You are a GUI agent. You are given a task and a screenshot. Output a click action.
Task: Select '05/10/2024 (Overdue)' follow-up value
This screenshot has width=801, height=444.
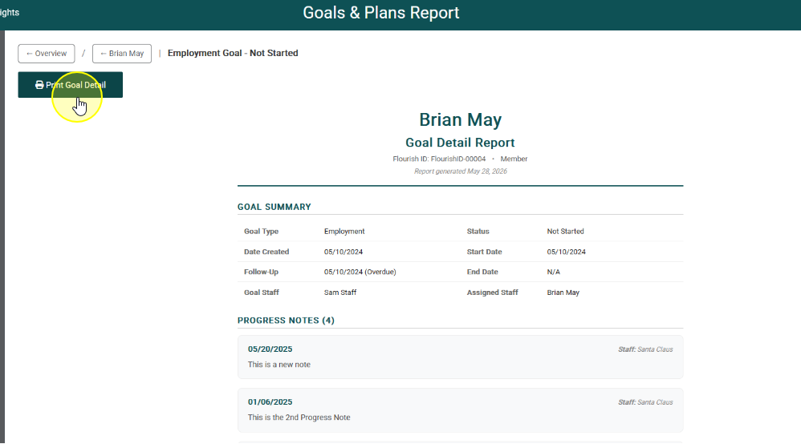(360, 272)
